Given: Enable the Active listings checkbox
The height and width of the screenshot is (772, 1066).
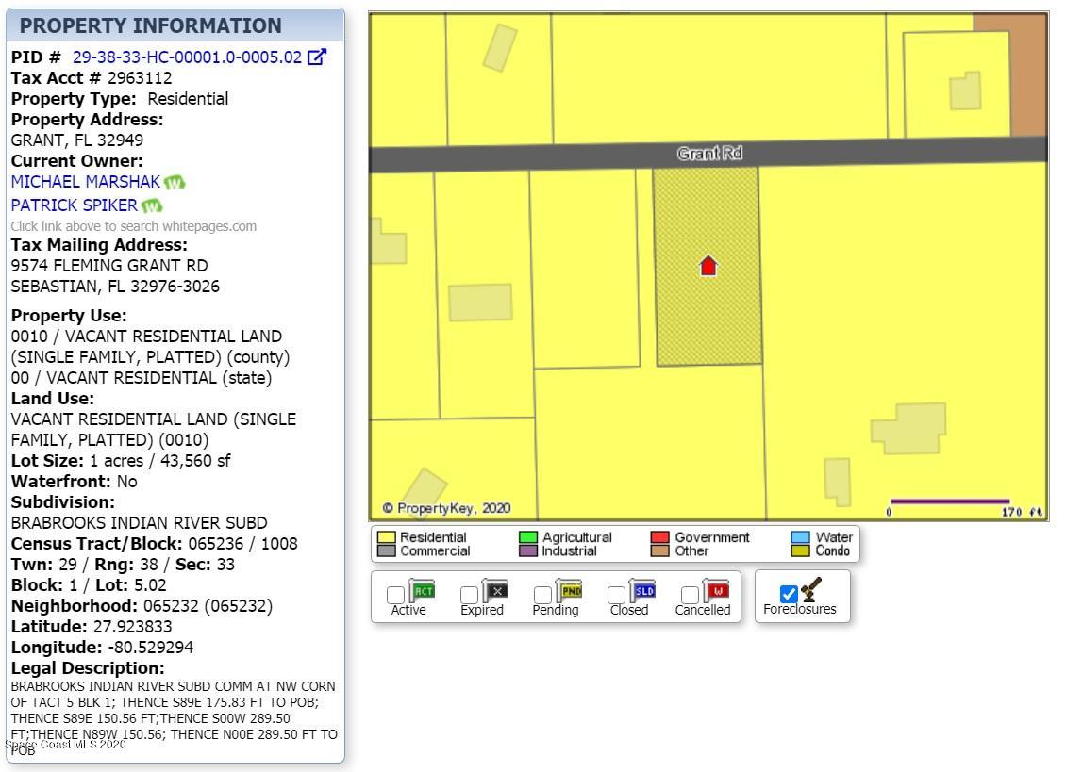Looking at the screenshot, I should point(395,595).
